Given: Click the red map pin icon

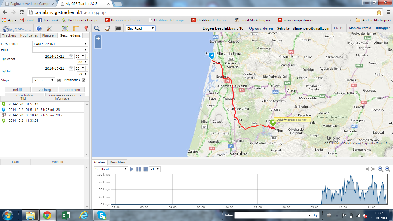Looking at the screenshot, I should 86,28.
